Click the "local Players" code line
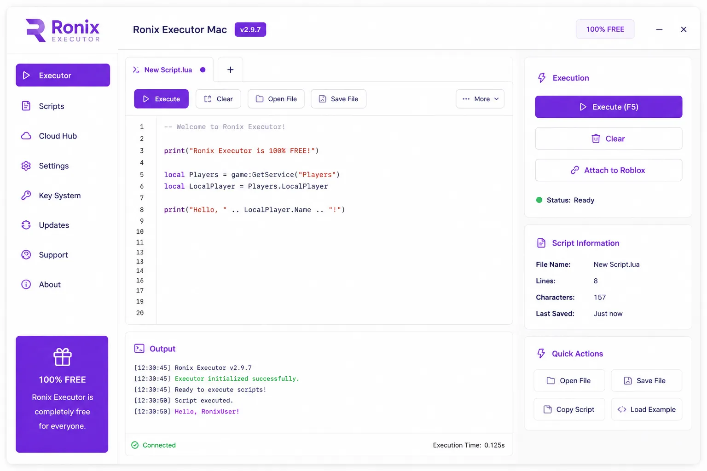Image resolution: width=707 pixels, height=471 pixels. pos(252,174)
